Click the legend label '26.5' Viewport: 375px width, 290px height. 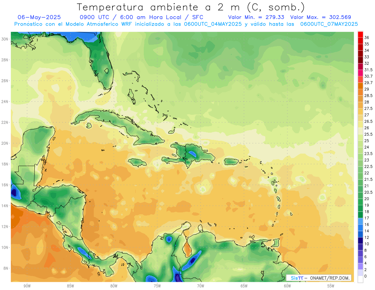[x=368, y=121]
